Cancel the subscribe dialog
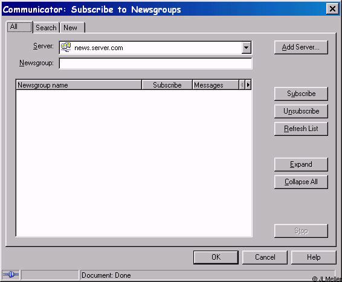Viewport: 342px width, 282px height. click(x=265, y=257)
